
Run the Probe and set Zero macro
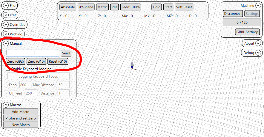pyautogui.click(x=21, y=118)
